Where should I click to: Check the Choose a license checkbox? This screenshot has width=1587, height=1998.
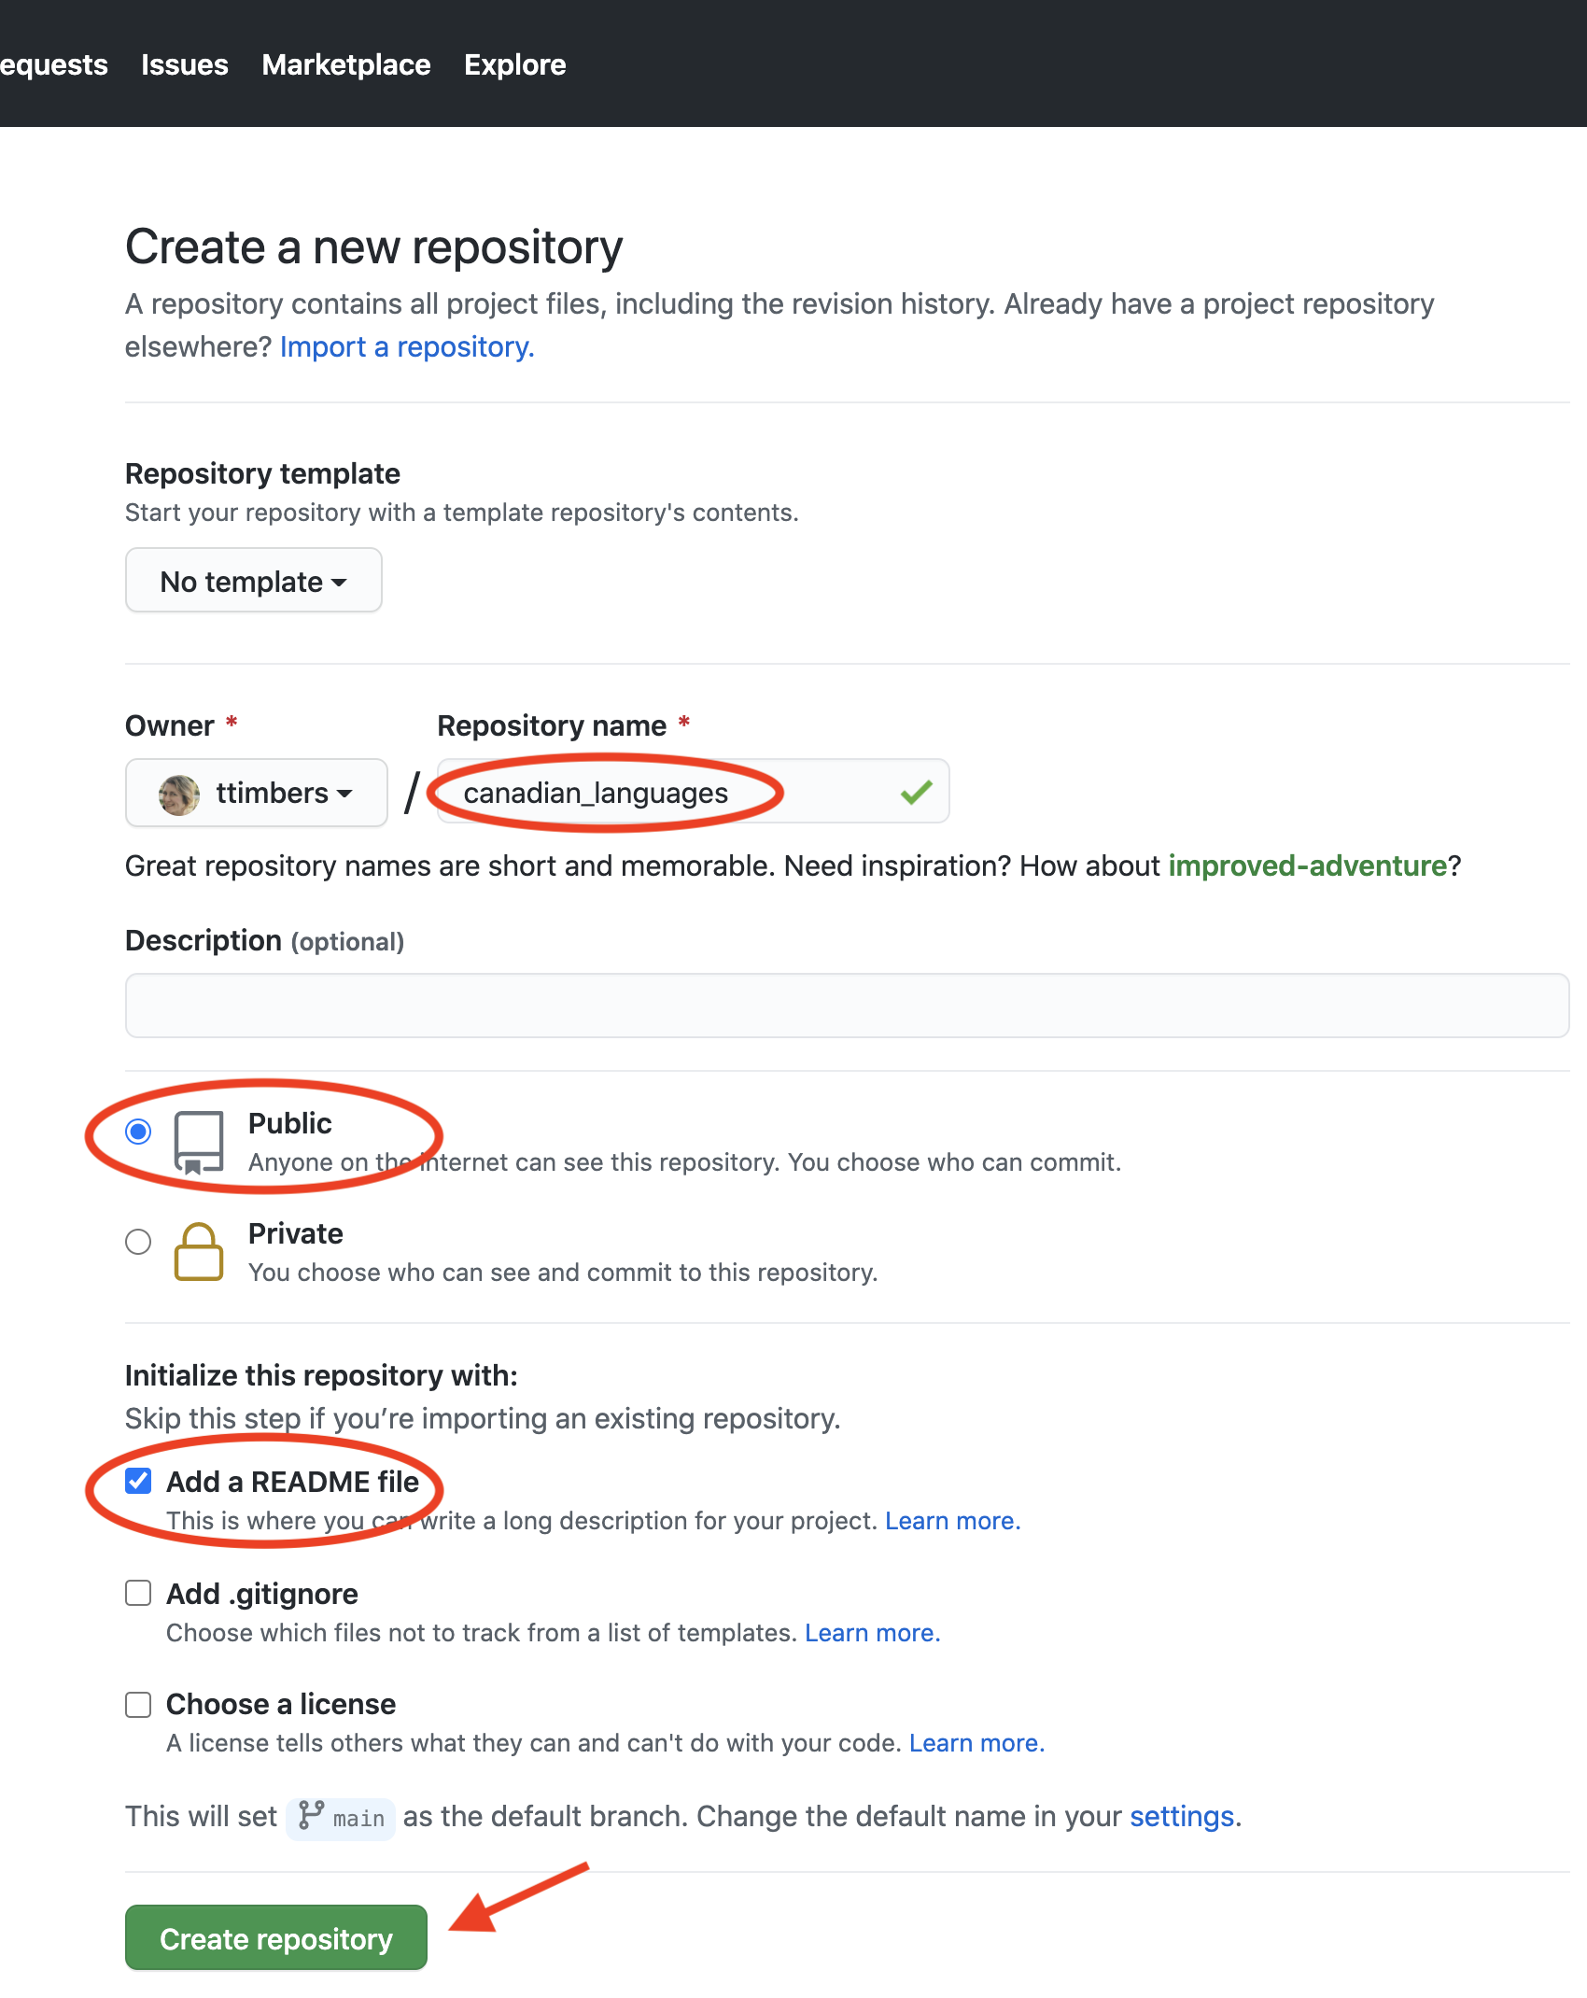click(x=138, y=1705)
